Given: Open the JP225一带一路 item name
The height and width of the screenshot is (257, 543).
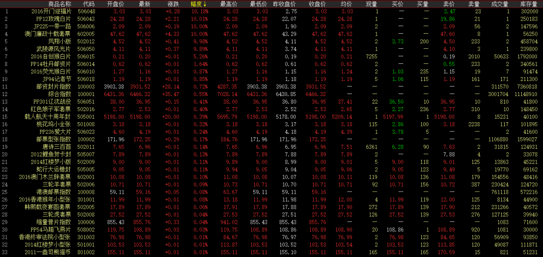Looking at the screenshot, I should tap(53, 26).
